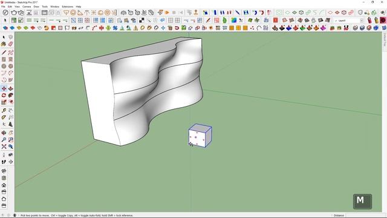Click the red magnet-shaped toolbar icon
The image size is (387, 218).
click(x=177, y=28)
